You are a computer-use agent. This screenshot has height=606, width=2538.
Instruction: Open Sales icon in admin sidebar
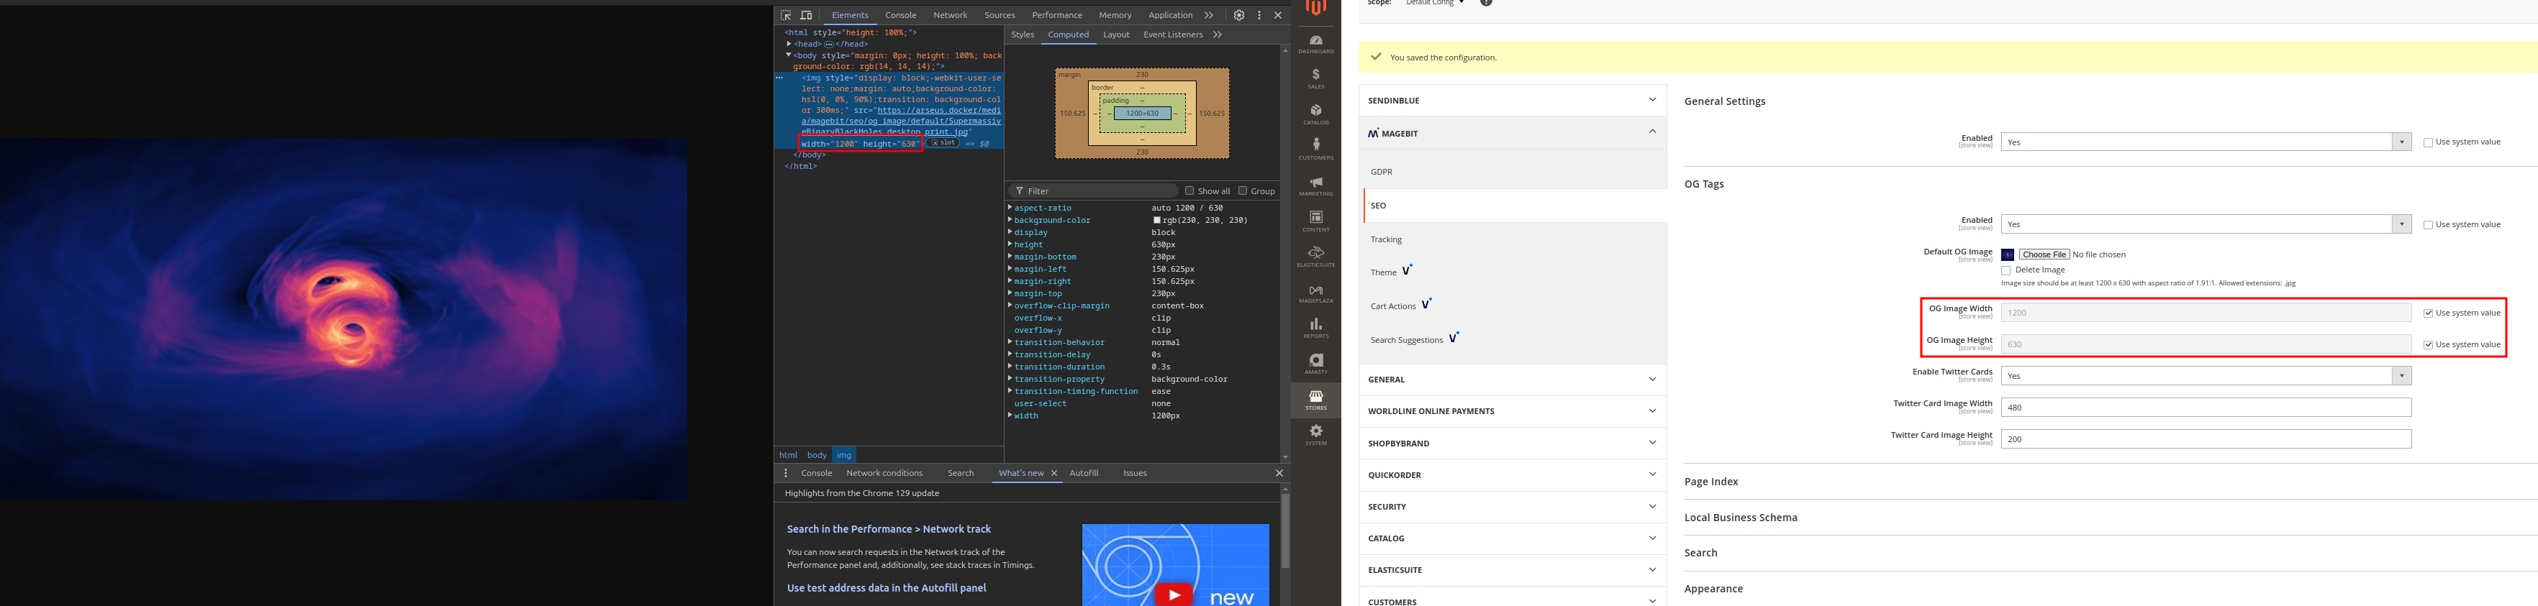point(1315,78)
